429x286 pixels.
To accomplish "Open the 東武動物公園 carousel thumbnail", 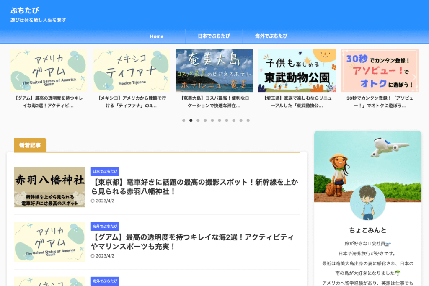I will coord(297,70).
